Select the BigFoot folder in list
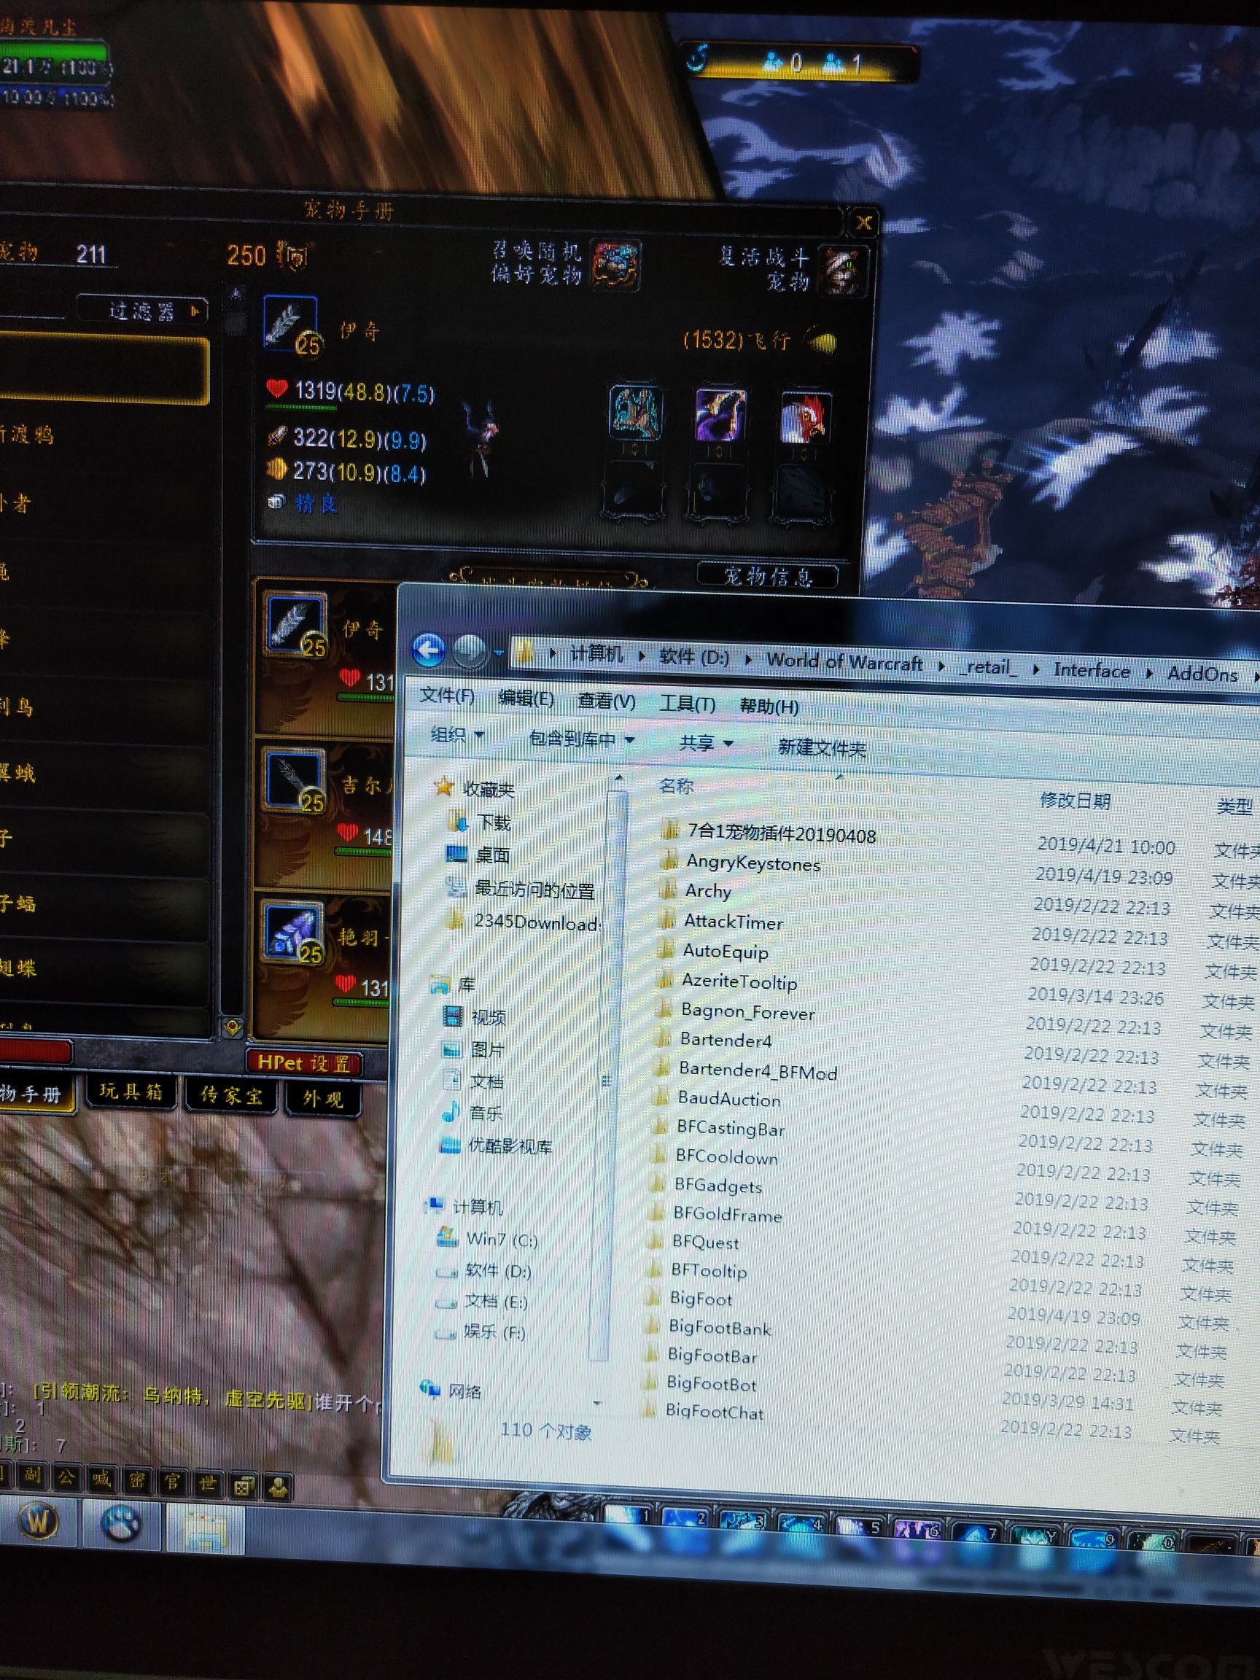 coord(700,1299)
